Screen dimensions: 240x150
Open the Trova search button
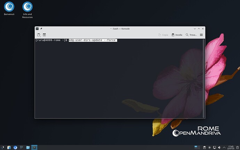(x=190, y=35)
